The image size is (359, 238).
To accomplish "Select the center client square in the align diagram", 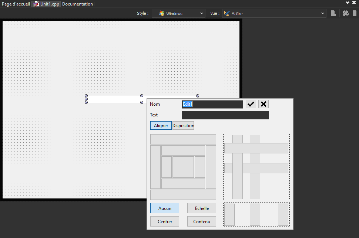I will (x=183, y=167).
